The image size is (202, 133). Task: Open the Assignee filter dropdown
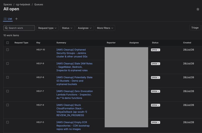click(85, 28)
